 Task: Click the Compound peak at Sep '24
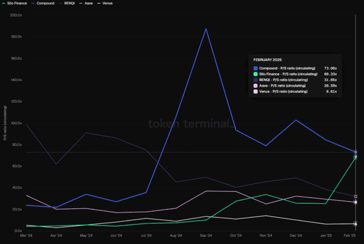[206, 28]
